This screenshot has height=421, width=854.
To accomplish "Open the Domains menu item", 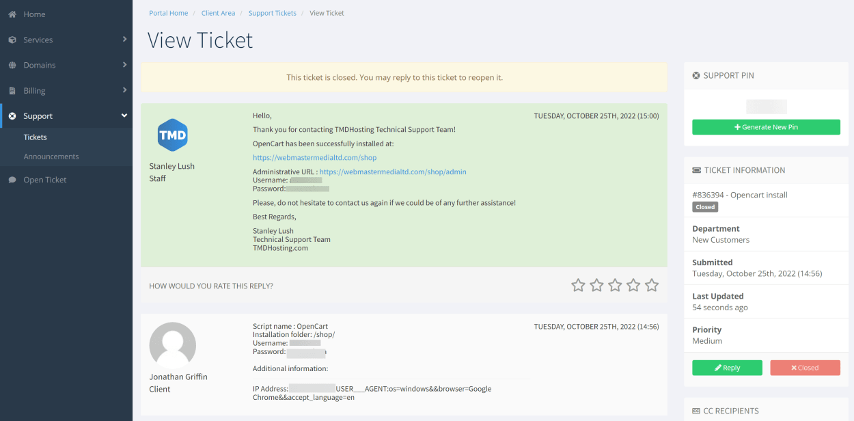I will point(66,65).
